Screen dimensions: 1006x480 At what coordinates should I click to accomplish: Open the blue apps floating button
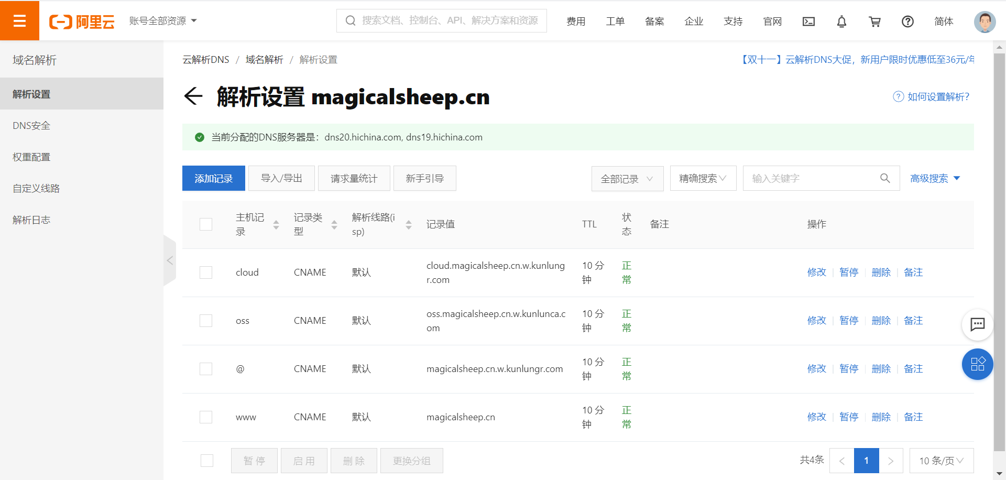point(977,364)
